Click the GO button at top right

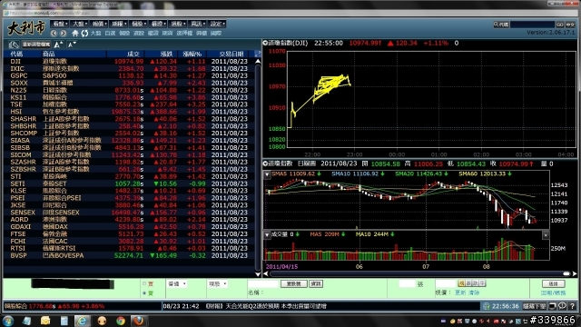tap(559, 25)
